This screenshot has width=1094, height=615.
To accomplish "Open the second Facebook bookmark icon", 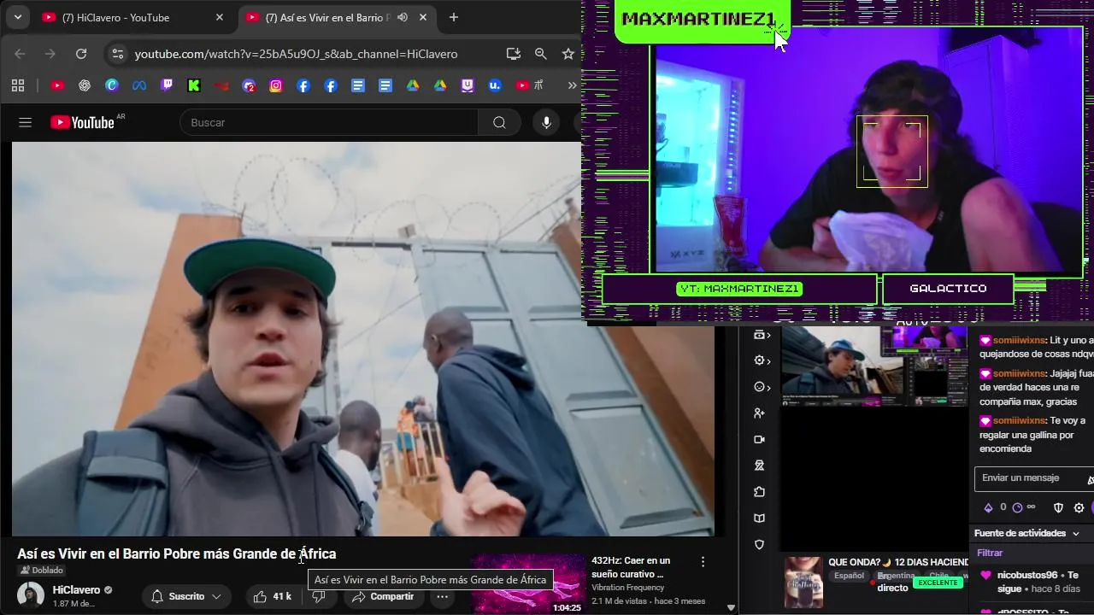I will (x=331, y=85).
